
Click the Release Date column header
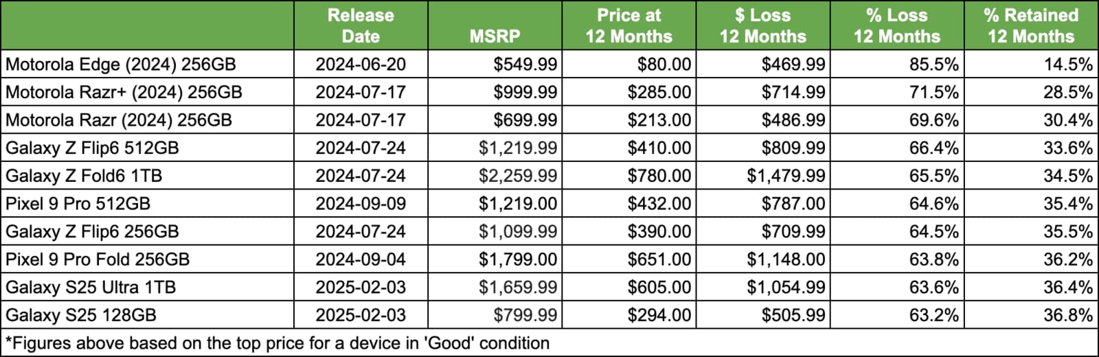point(361,25)
